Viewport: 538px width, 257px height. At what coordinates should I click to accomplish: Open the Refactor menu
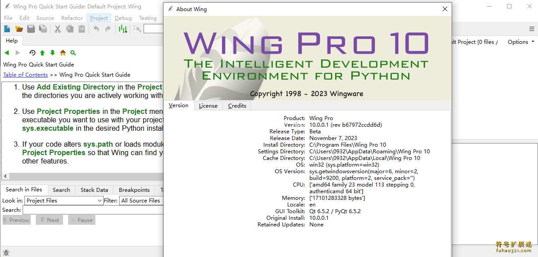72,18
